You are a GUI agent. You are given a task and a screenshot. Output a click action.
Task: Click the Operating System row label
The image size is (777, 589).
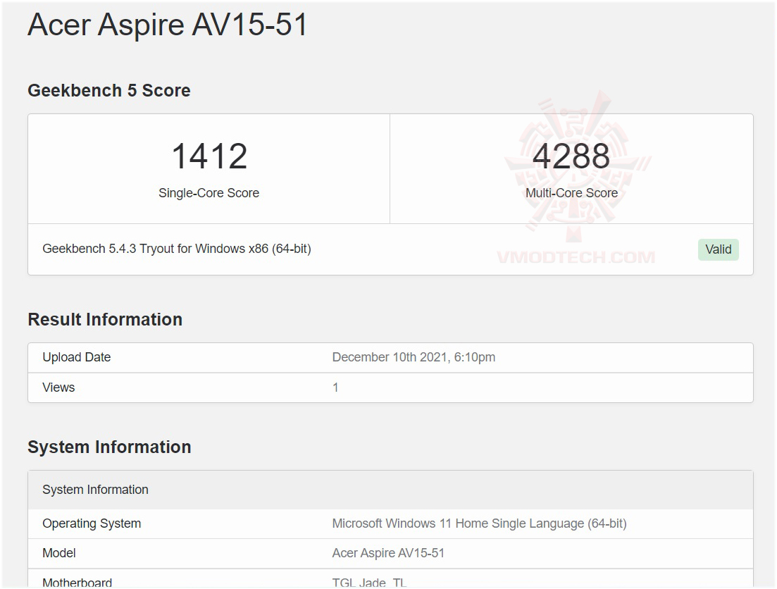pos(92,523)
